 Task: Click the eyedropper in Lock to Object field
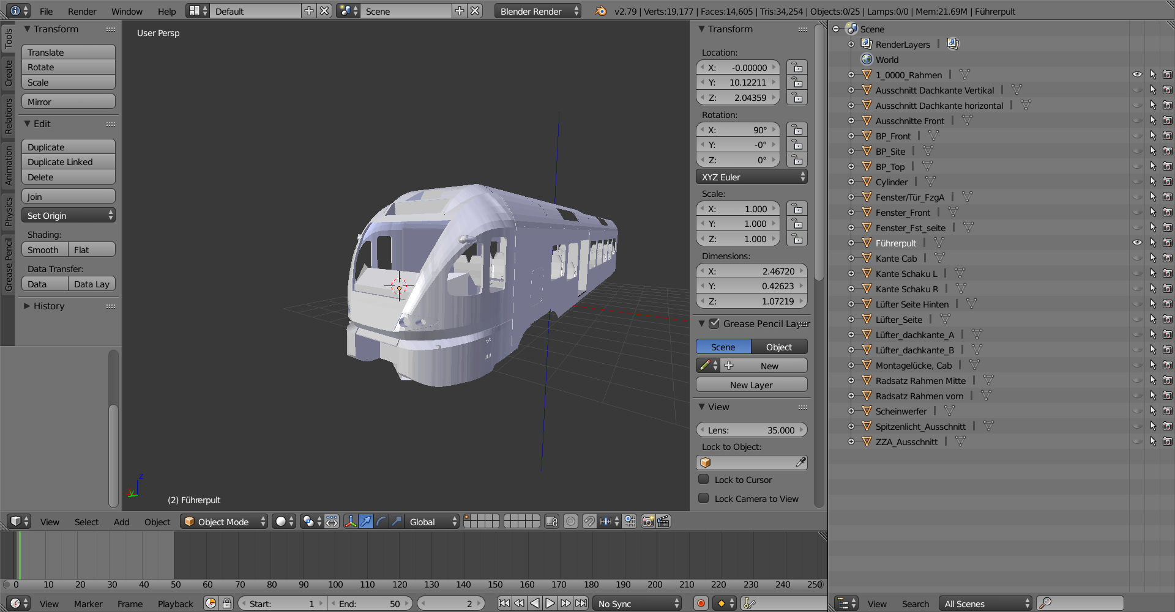800,463
